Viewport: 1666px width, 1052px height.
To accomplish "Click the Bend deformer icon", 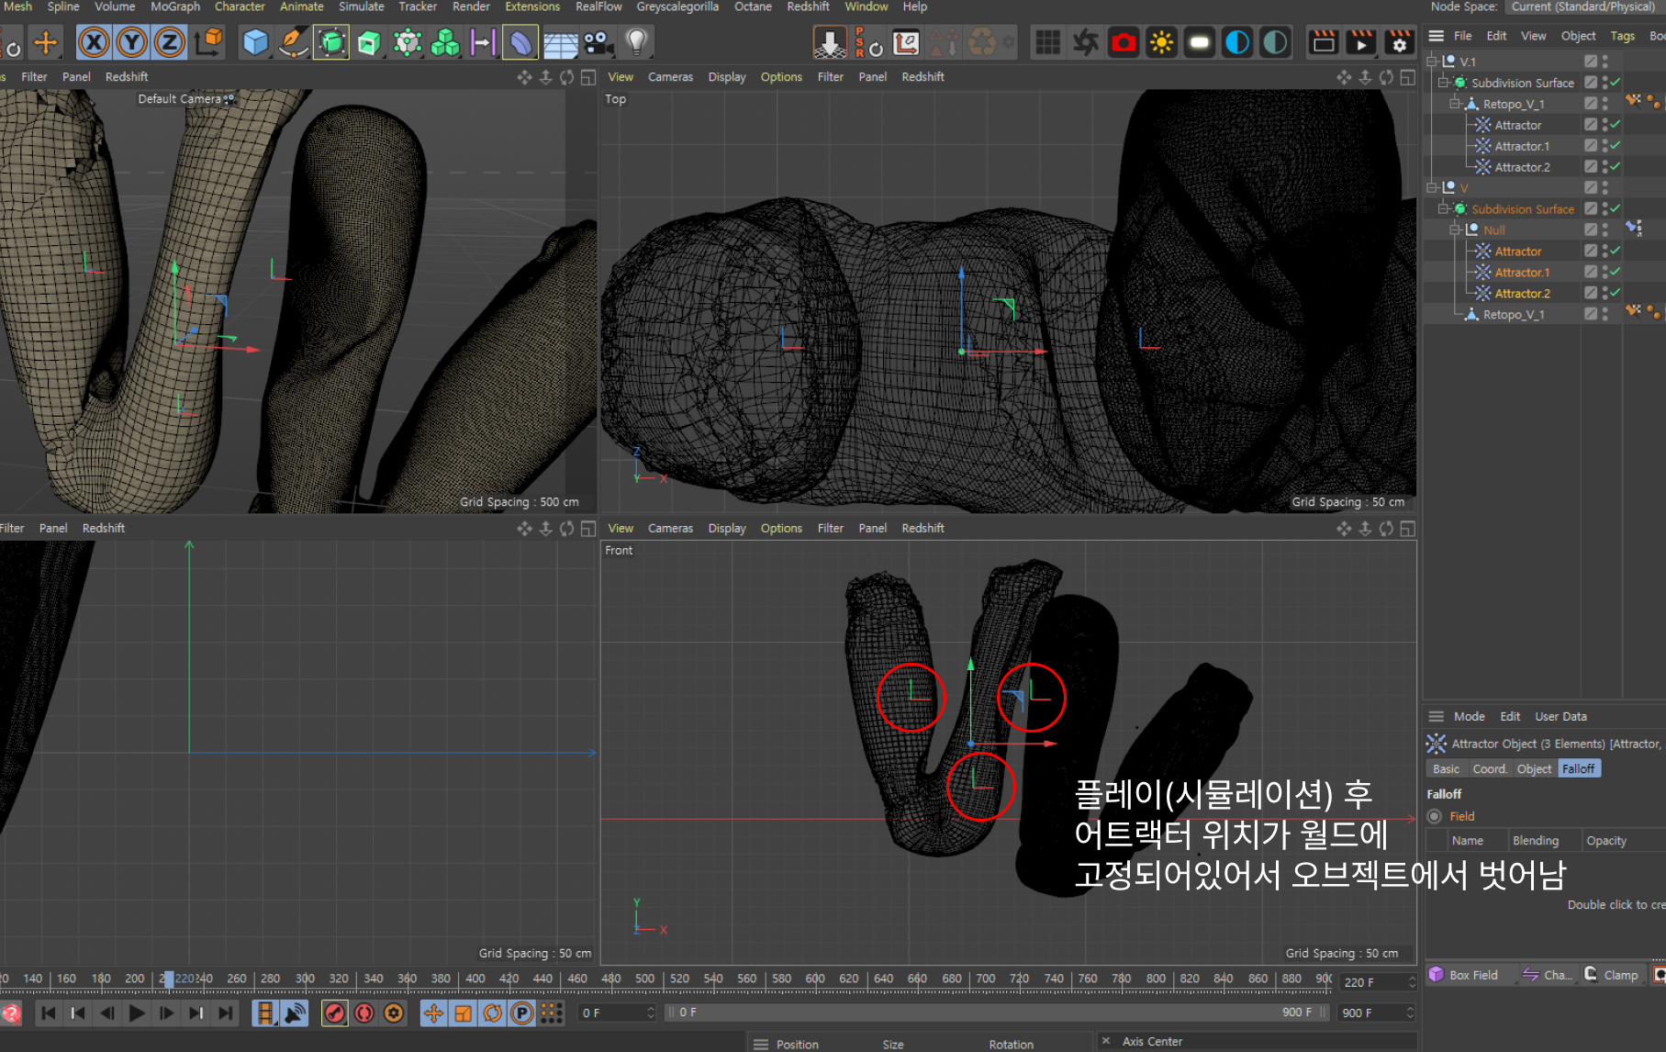I will point(520,42).
